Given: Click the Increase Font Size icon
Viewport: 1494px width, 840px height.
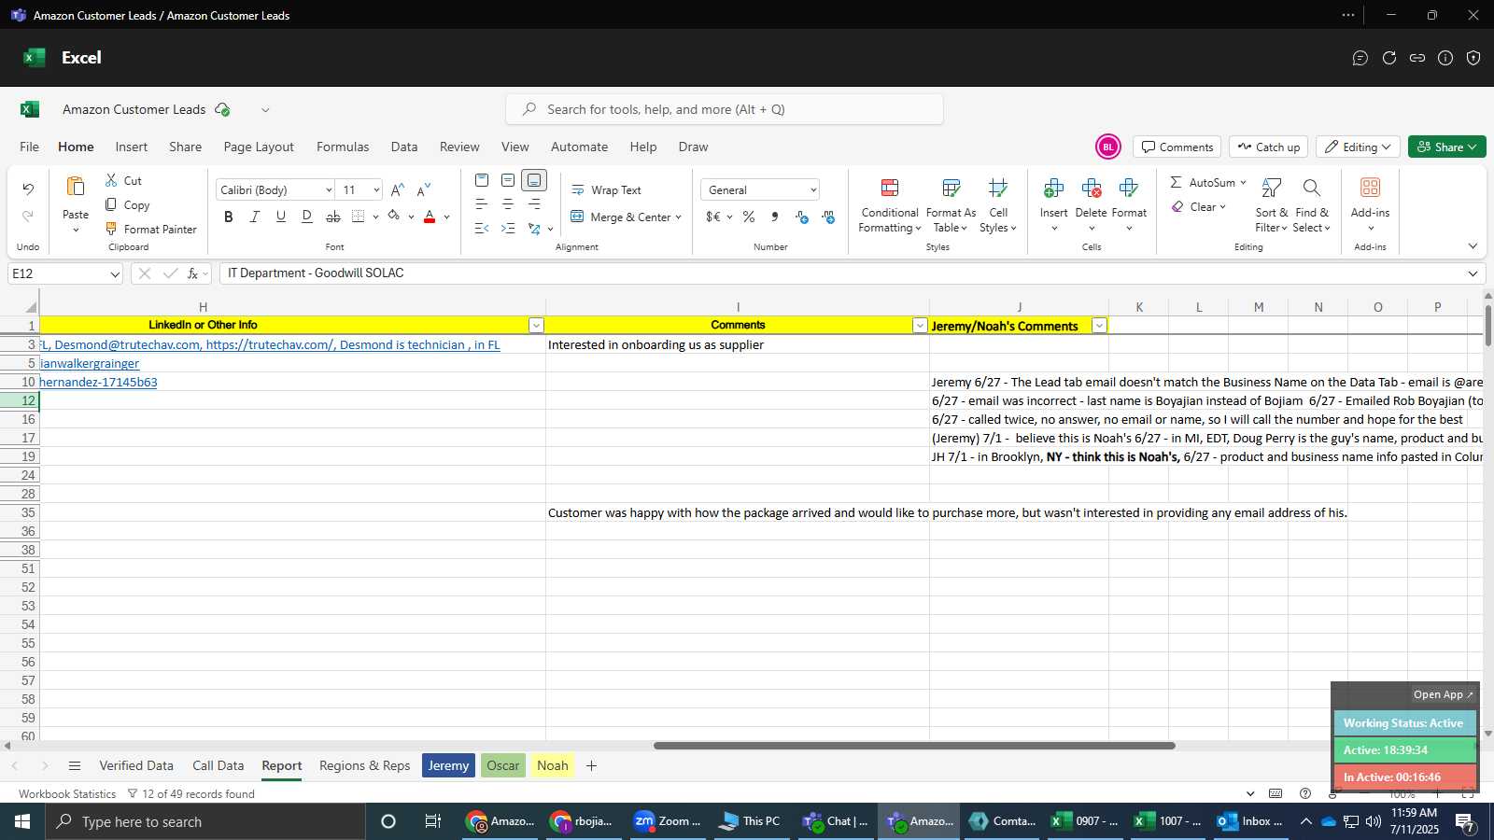Looking at the screenshot, I should point(397,189).
